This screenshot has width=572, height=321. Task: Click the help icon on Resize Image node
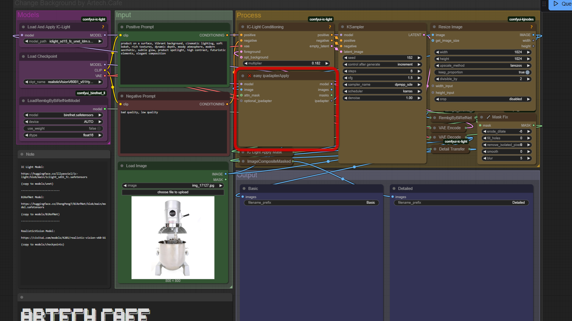[x=531, y=27]
